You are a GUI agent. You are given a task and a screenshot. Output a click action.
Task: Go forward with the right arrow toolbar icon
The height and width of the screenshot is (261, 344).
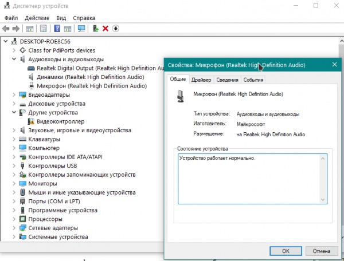(x=16, y=29)
